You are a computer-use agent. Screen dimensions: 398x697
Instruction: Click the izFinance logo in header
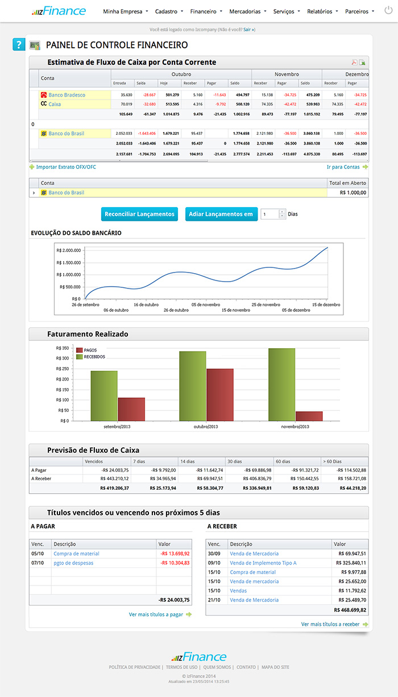click(59, 11)
